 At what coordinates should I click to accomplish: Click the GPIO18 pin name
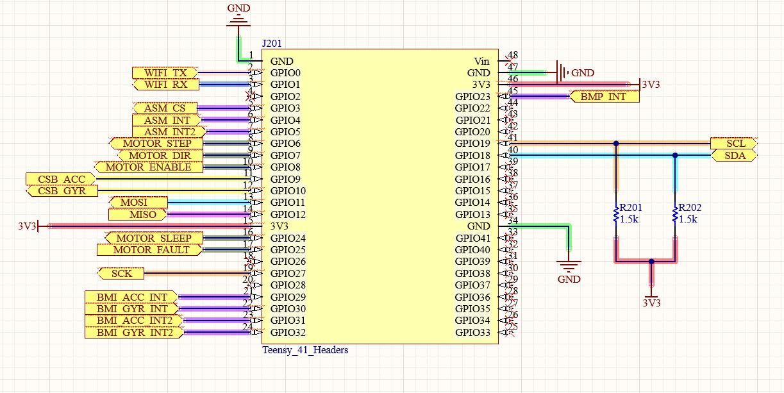pyautogui.click(x=472, y=155)
